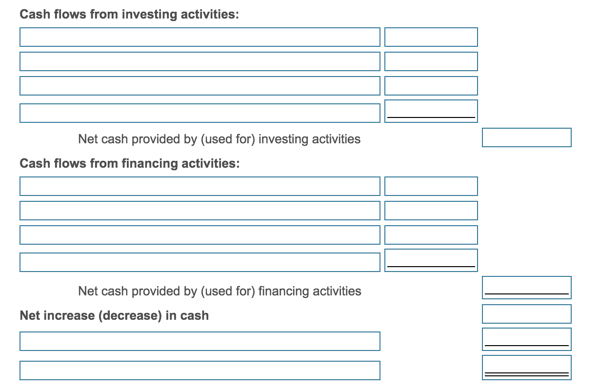This screenshot has width=599, height=389.
Task: Select the net increase in cash amount box
Action: [x=526, y=314]
